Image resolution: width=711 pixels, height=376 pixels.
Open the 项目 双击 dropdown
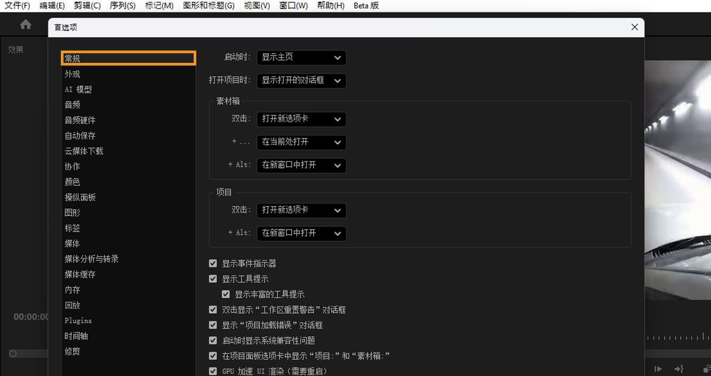pos(301,210)
